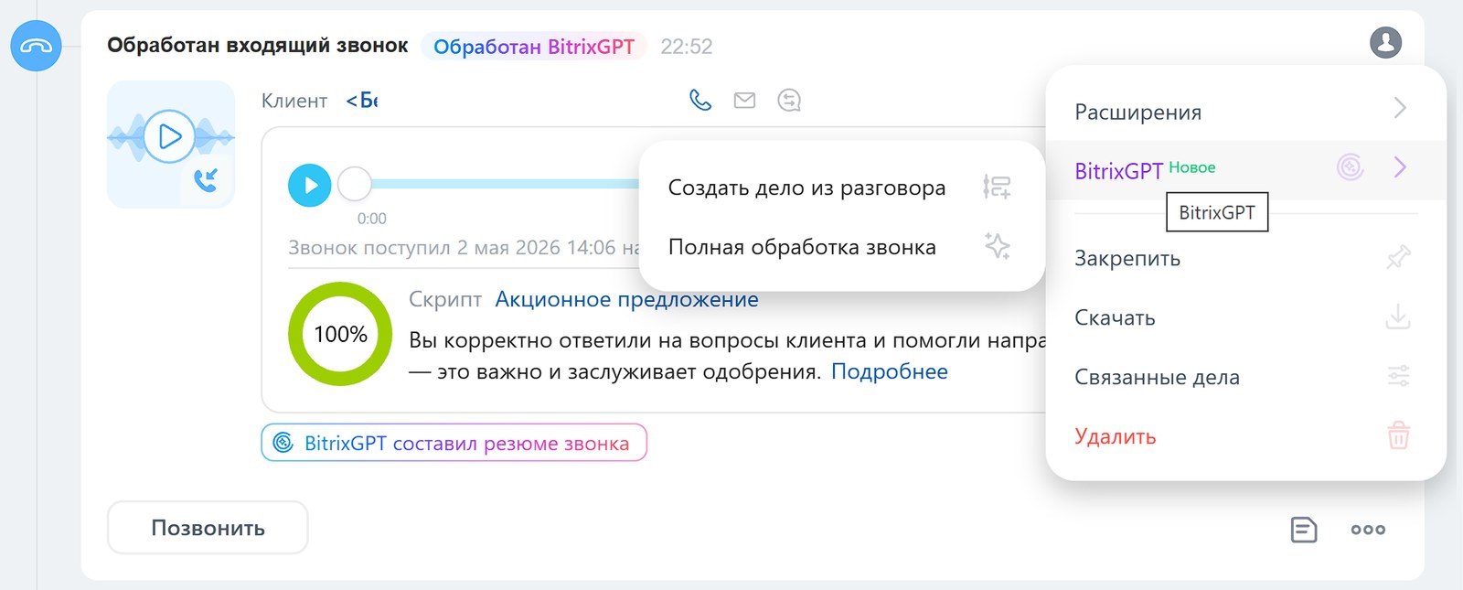Screen dimensions: 1463x590
Task: Expand the purple chevron next to BitrixGPT
Action: click(1400, 166)
